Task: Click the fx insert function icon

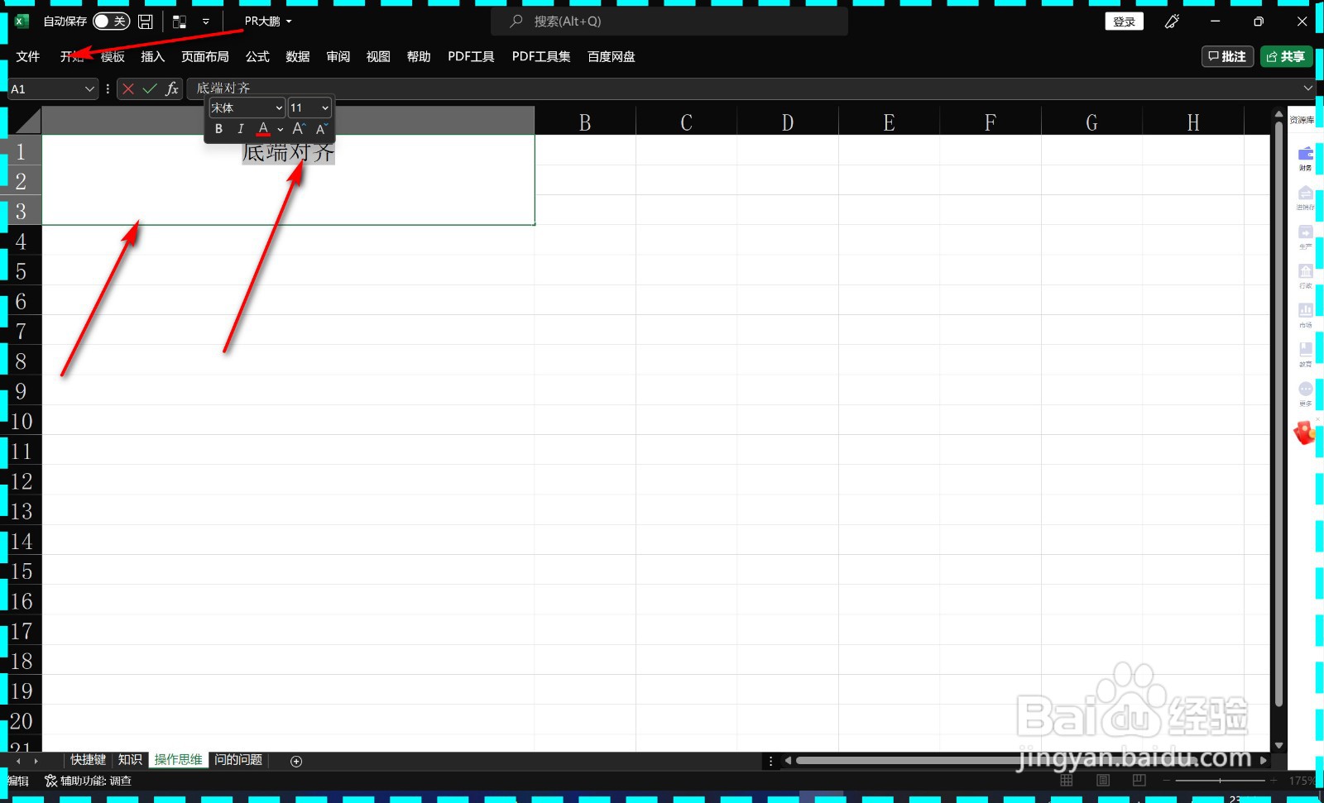Action: coord(172,88)
